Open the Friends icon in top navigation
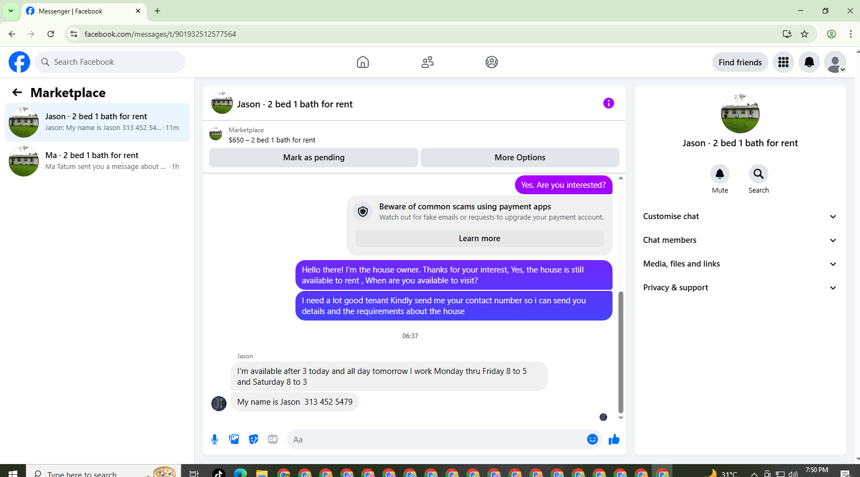The width and height of the screenshot is (860, 477). pyautogui.click(x=428, y=62)
